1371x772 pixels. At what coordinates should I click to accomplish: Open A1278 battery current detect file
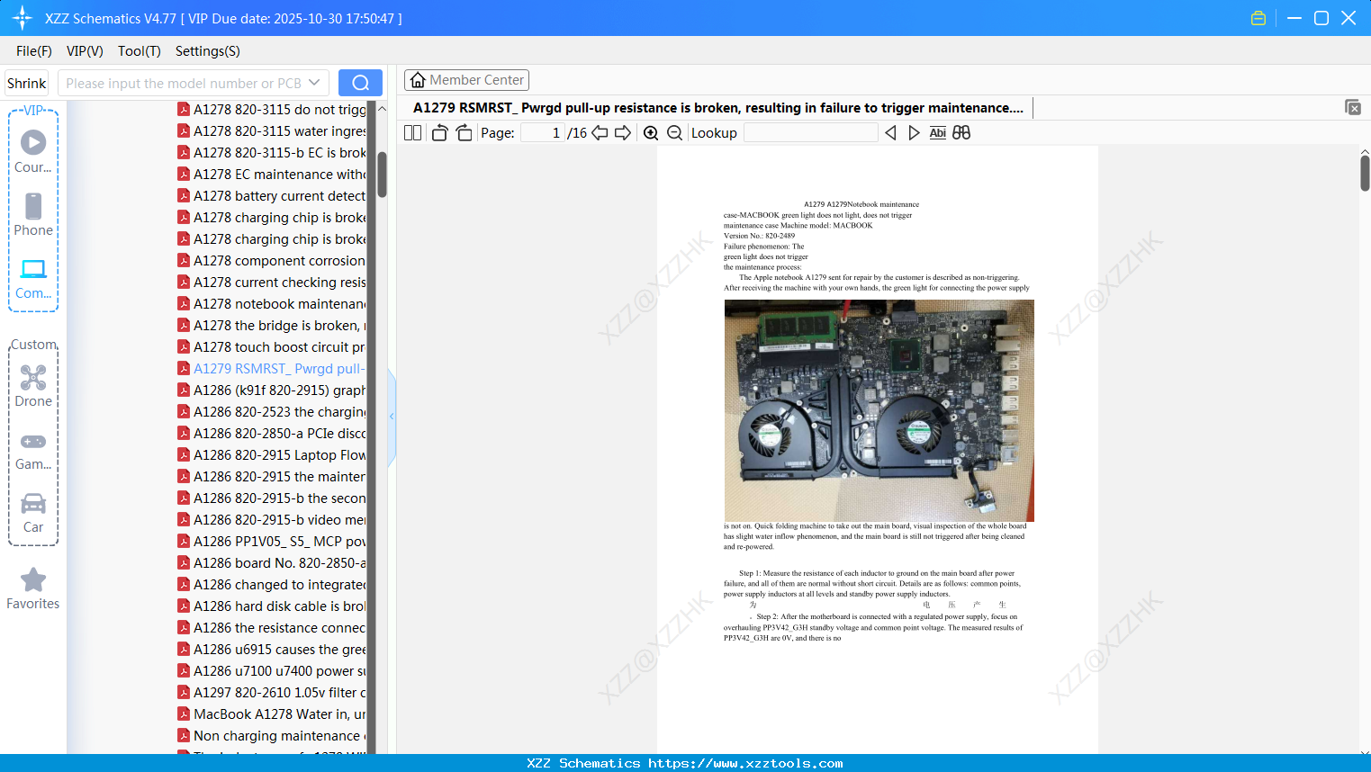coord(272,196)
